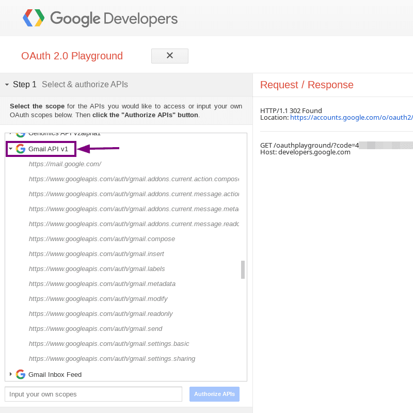Select the https://mail.google.com/ scope
413x413 pixels.
65,164
